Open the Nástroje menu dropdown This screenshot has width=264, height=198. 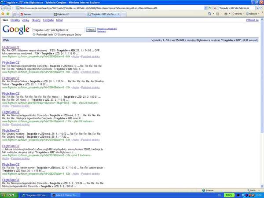(x=253, y=14)
